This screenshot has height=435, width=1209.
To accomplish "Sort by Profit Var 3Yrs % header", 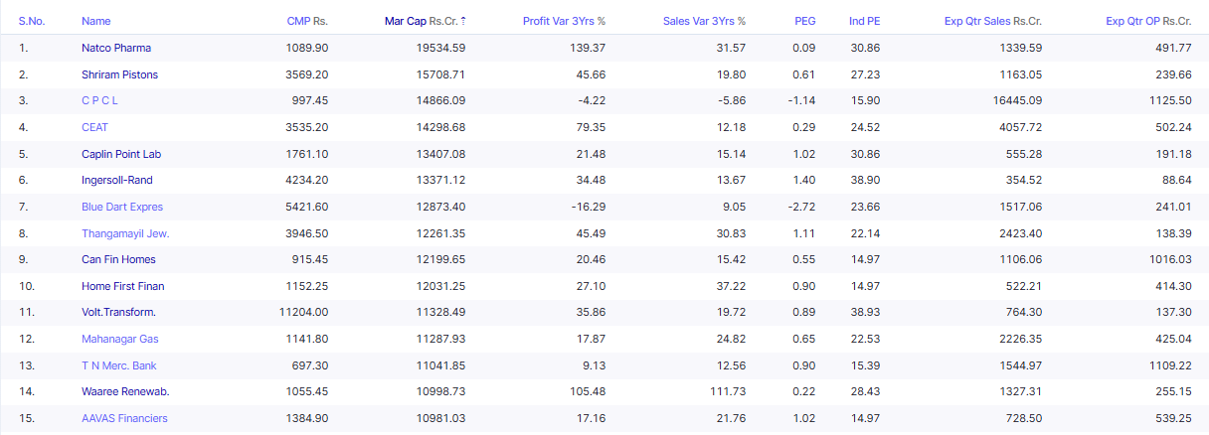I will (x=564, y=21).
